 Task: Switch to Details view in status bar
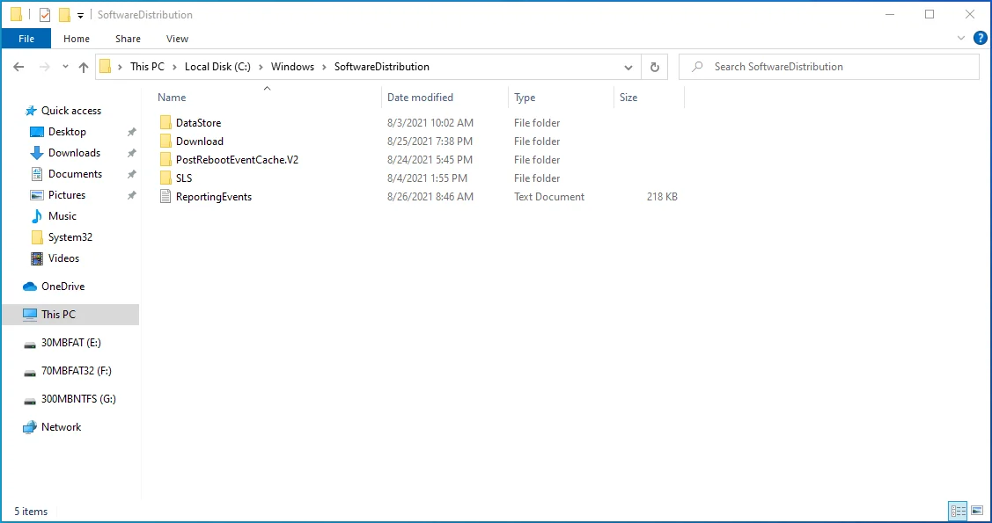[x=958, y=511]
